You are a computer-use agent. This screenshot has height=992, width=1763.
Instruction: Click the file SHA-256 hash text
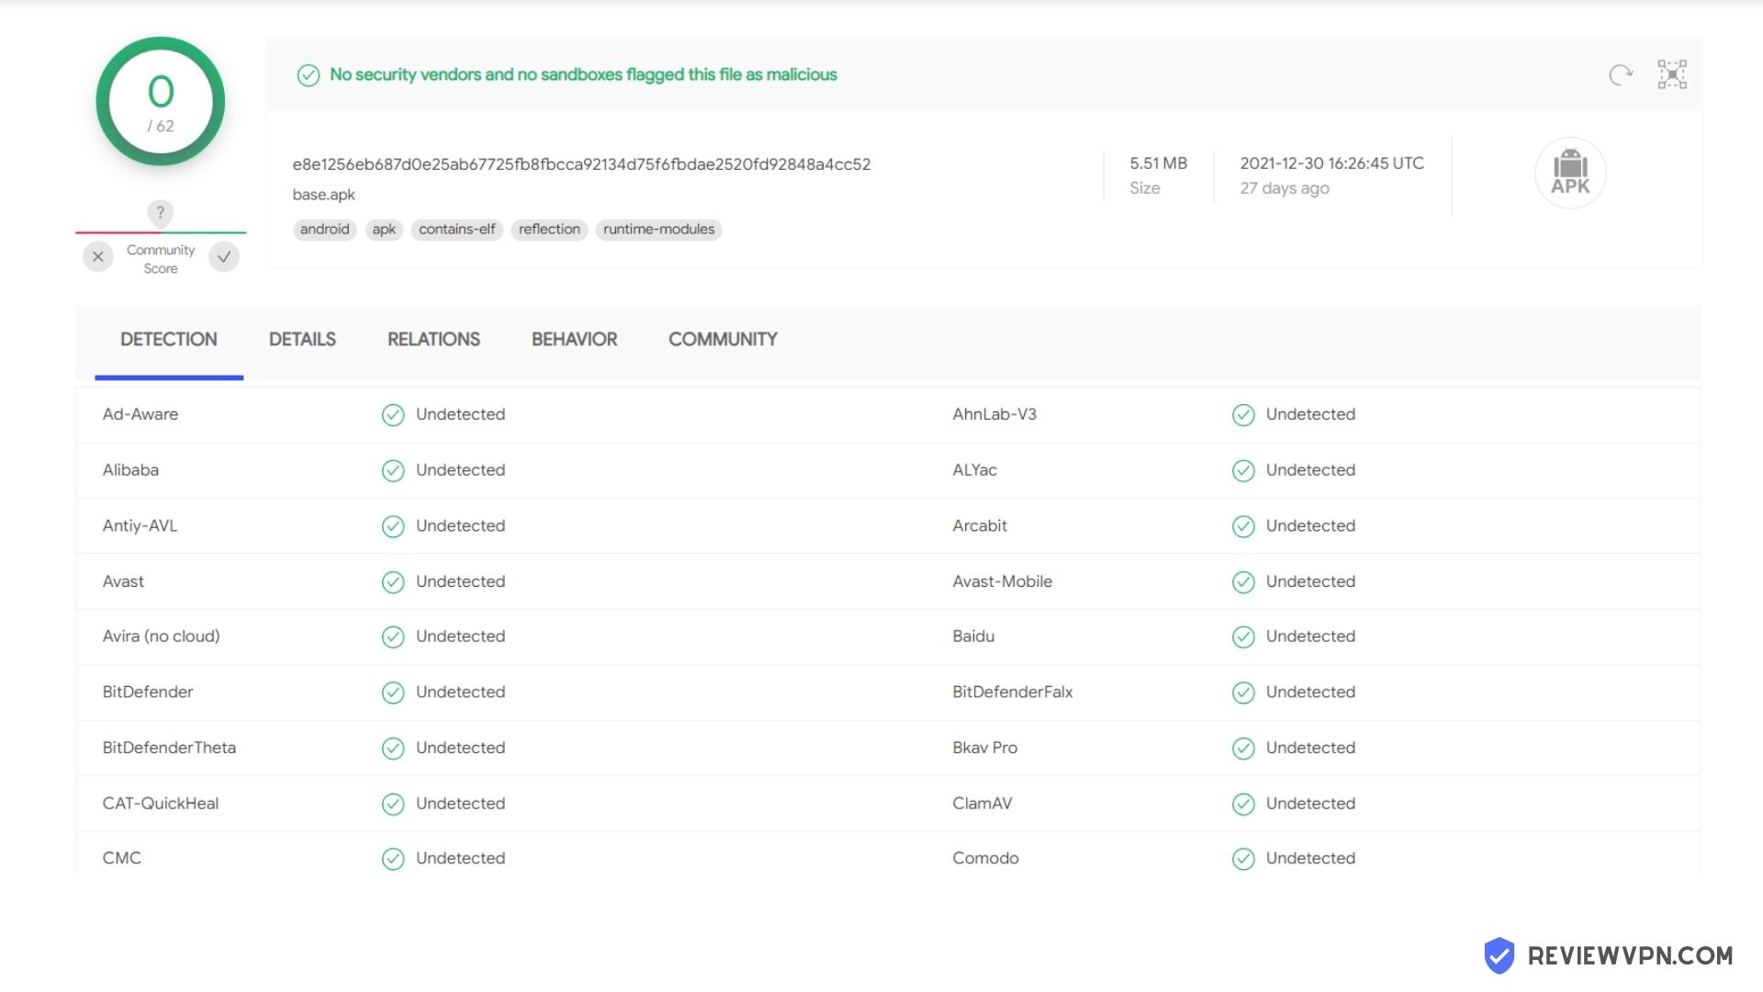[581, 164]
